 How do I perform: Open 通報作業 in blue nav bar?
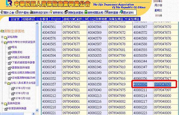point(69,19)
